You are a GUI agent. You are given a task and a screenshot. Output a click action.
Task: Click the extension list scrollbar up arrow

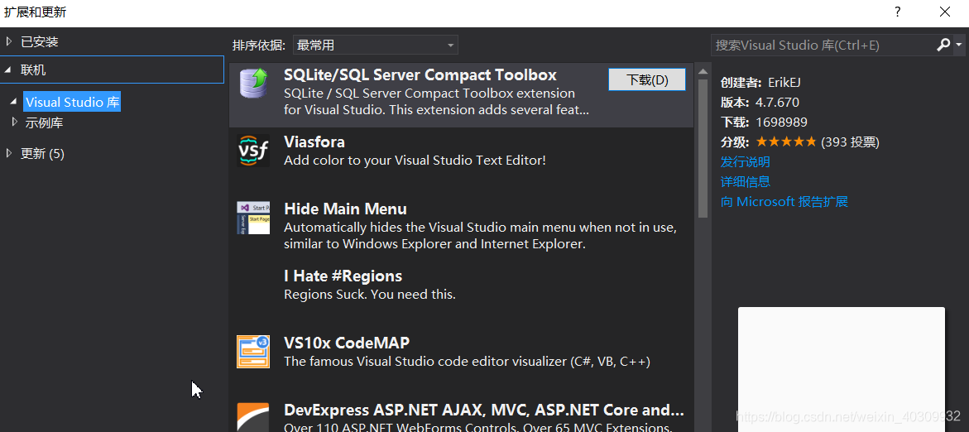703,71
